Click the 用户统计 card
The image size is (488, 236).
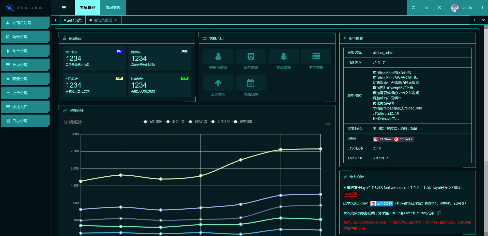(94, 58)
